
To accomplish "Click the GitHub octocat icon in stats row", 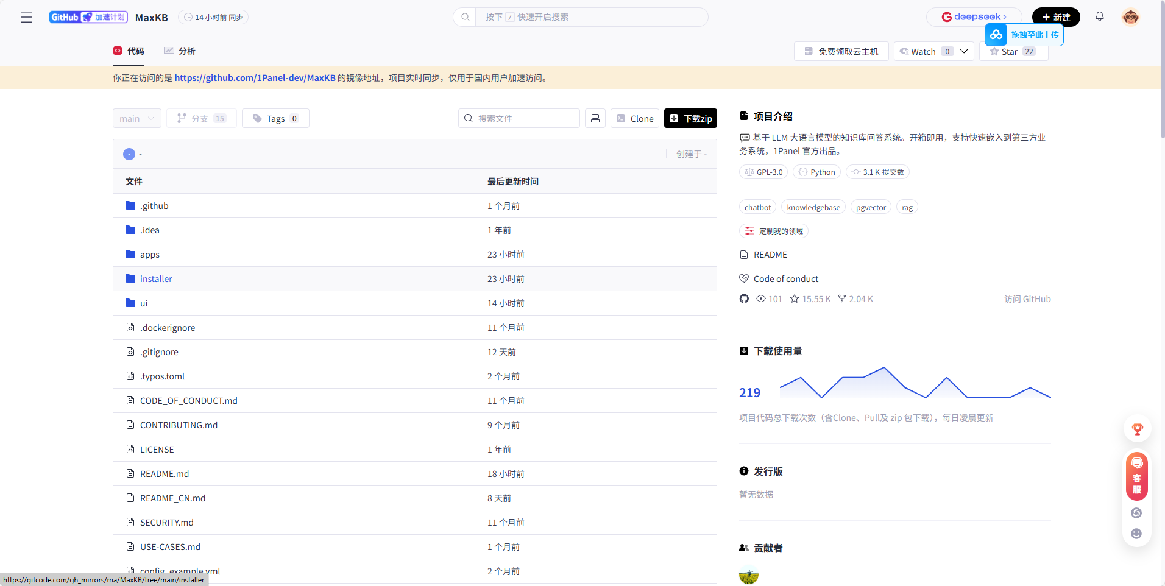I will point(744,298).
